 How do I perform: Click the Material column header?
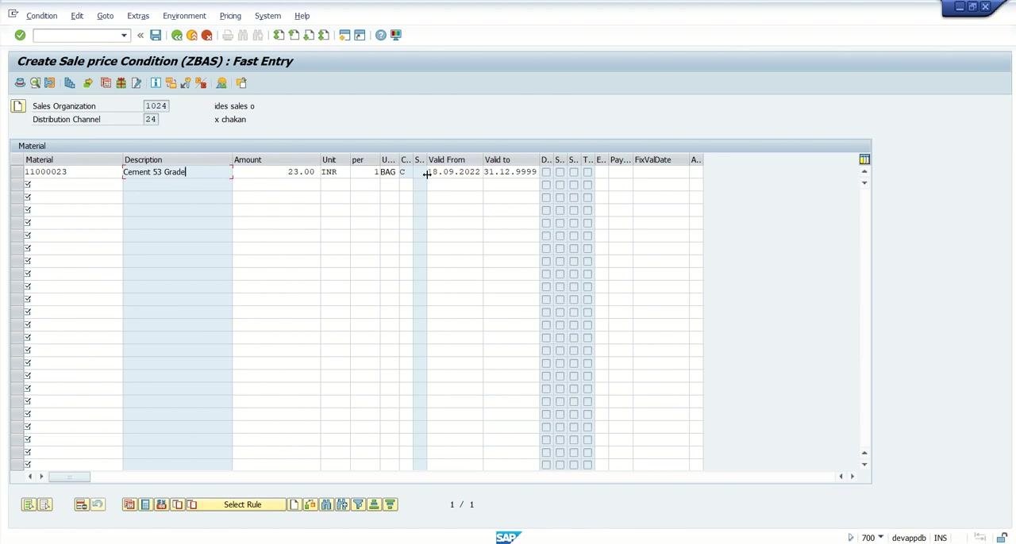pyautogui.click(x=73, y=159)
